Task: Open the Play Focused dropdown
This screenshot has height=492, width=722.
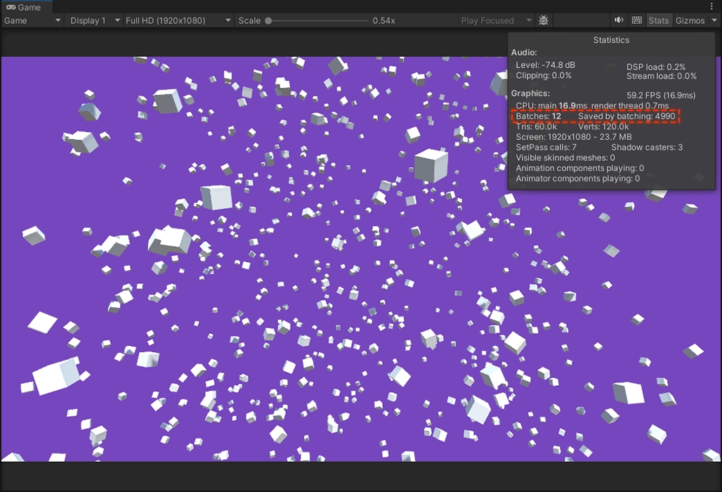Action: tap(490, 20)
